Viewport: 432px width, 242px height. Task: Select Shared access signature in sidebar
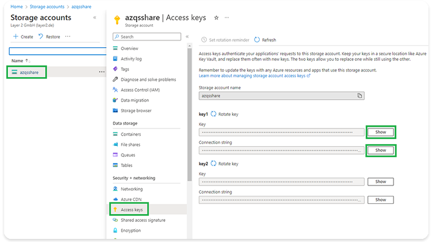[143, 220]
